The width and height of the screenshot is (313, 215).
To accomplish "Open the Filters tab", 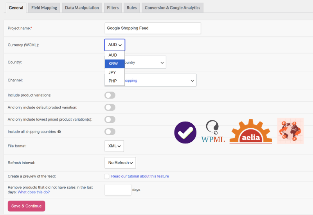I will coord(113,8).
